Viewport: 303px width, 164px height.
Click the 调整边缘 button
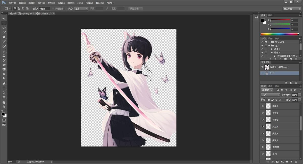(x=136, y=9)
